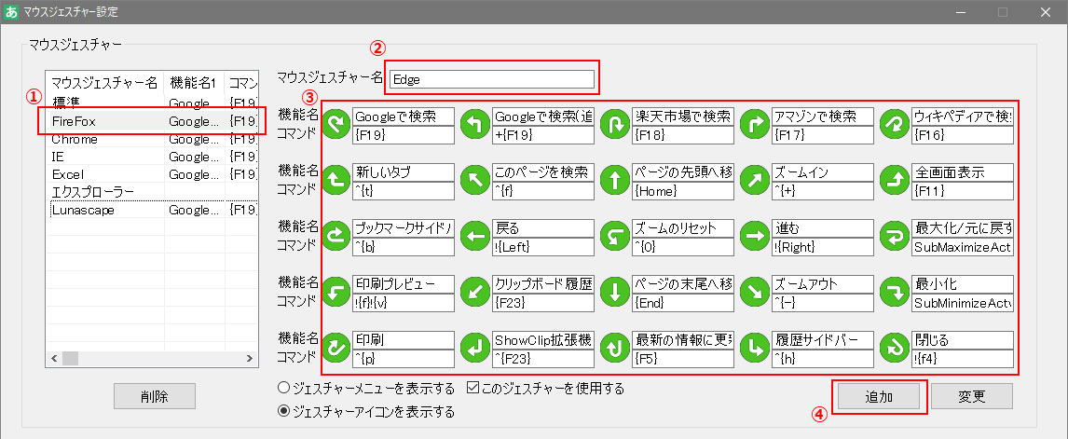
Task: Click gesture icon beside +{F19} command
Action: 475,126
